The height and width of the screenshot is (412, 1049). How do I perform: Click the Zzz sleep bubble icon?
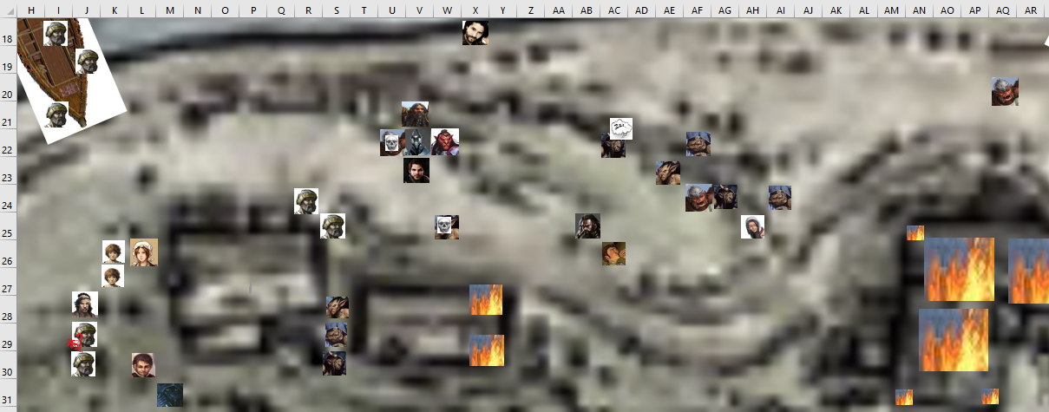[621, 128]
